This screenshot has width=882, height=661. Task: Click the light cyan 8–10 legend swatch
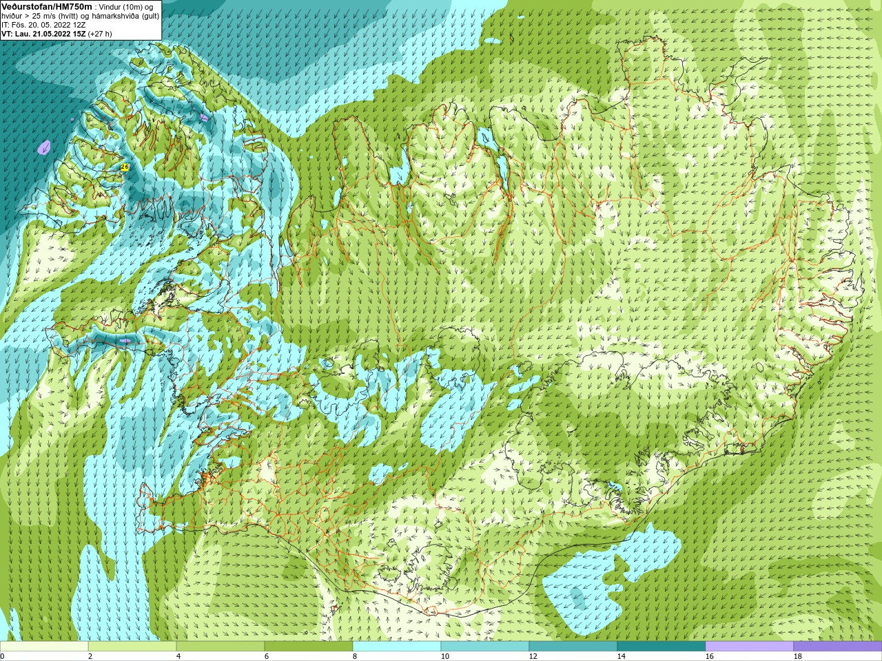coord(397,647)
